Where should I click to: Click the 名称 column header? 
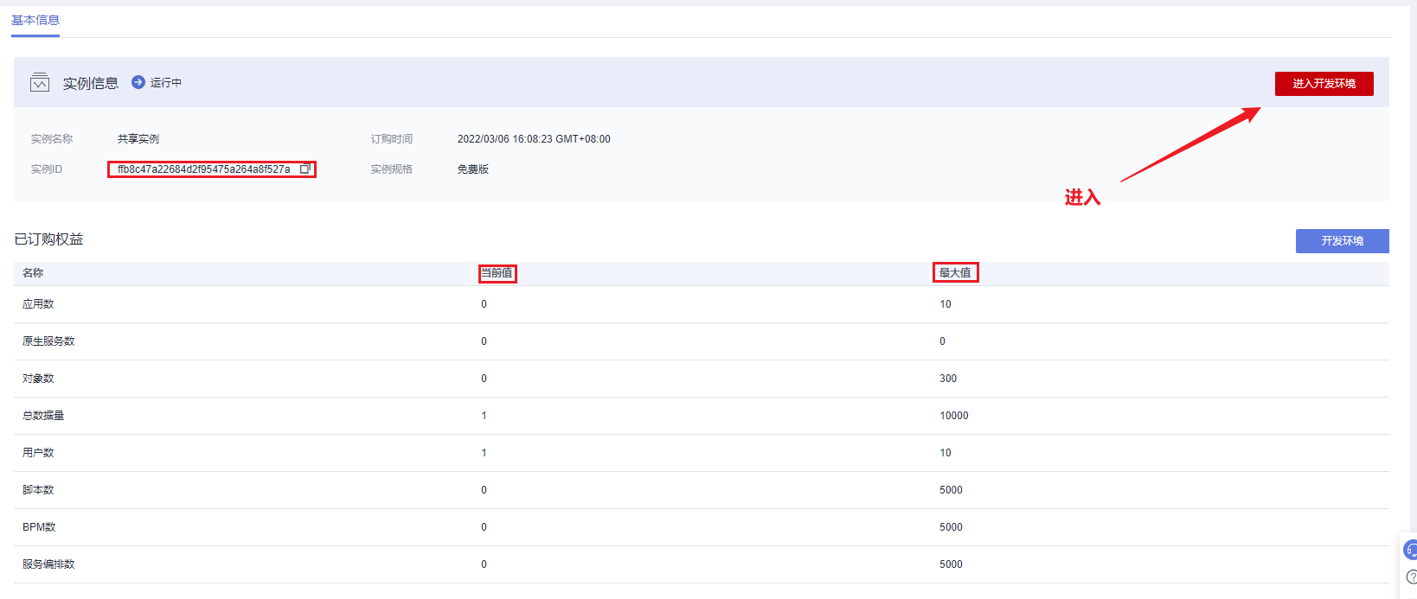click(x=33, y=273)
